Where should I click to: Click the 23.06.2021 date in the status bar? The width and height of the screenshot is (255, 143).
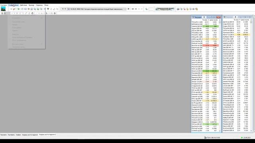[247, 138]
